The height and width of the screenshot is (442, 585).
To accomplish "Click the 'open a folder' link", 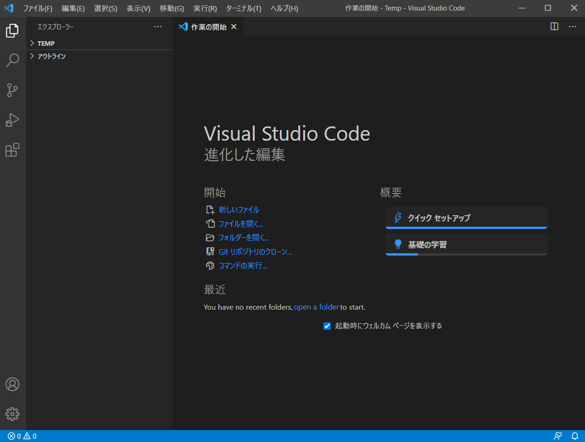I will coord(316,307).
